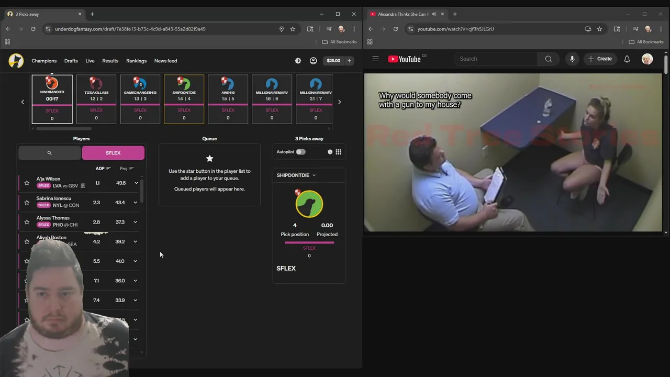Open the notes icon beside LVA vs GSV
The width and height of the screenshot is (670, 377).
pos(83,186)
